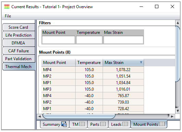Go to CAF Failure results
Image resolution: width=182 pixels, height=132 pixels.
pos(18,51)
